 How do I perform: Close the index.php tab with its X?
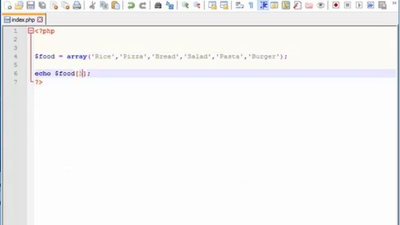coord(40,19)
